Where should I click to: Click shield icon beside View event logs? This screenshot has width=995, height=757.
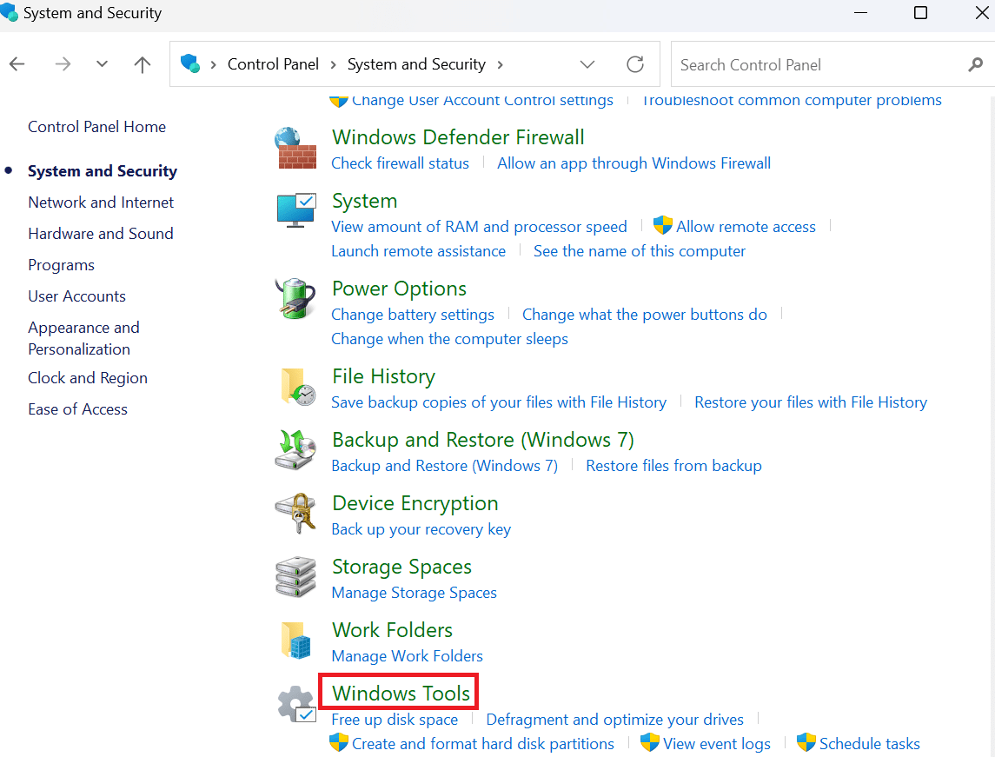coord(650,741)
